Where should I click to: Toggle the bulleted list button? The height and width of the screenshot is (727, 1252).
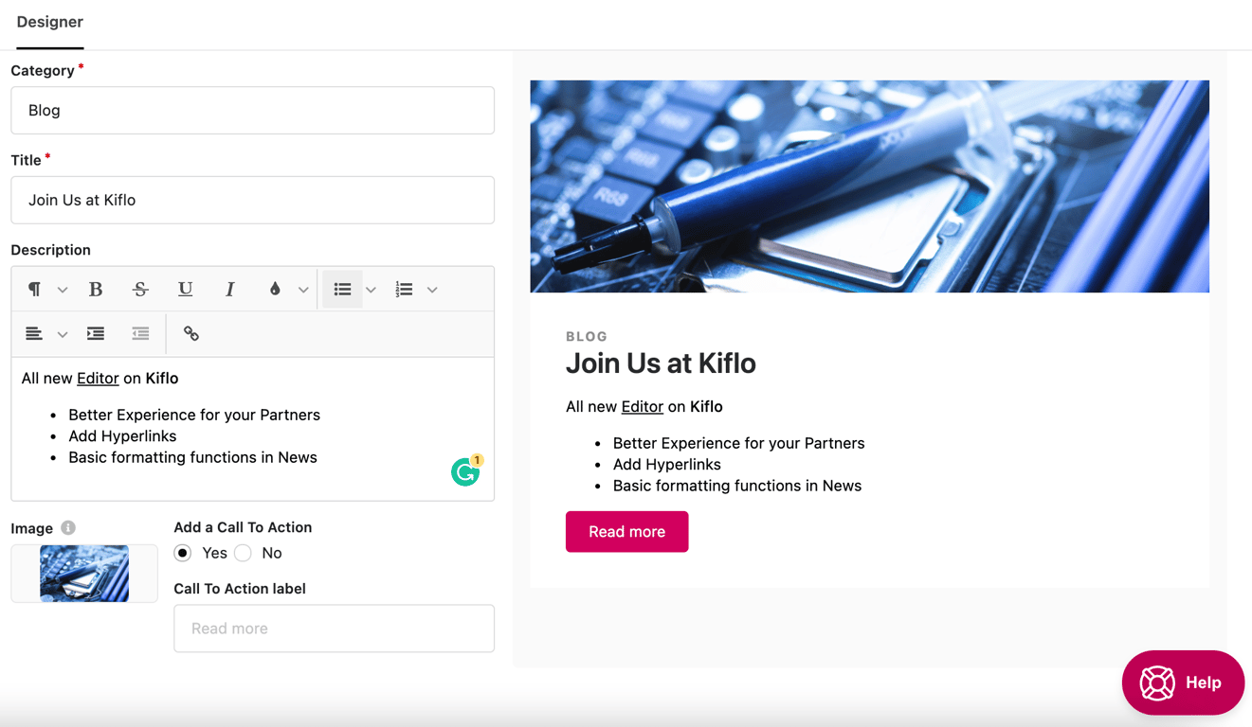tap(342, 290)
